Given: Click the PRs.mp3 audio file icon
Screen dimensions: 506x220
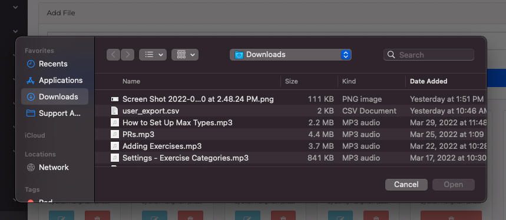Looking at the screenshot, I should pyautogui.click(x=114, y=134).
